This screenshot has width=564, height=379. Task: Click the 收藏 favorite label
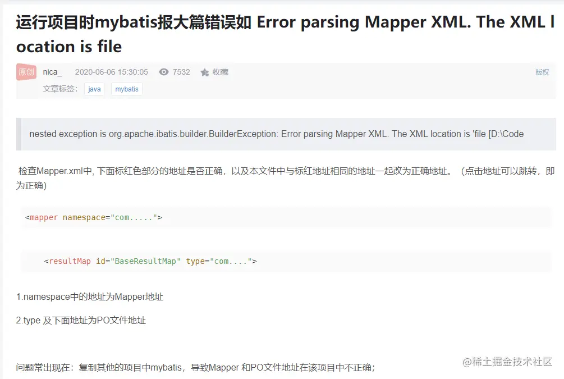tap(220, 72)
